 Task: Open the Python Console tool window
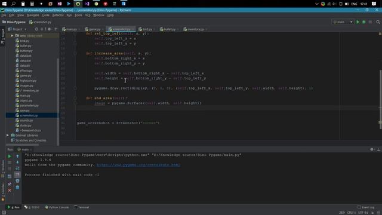(57, 207)
